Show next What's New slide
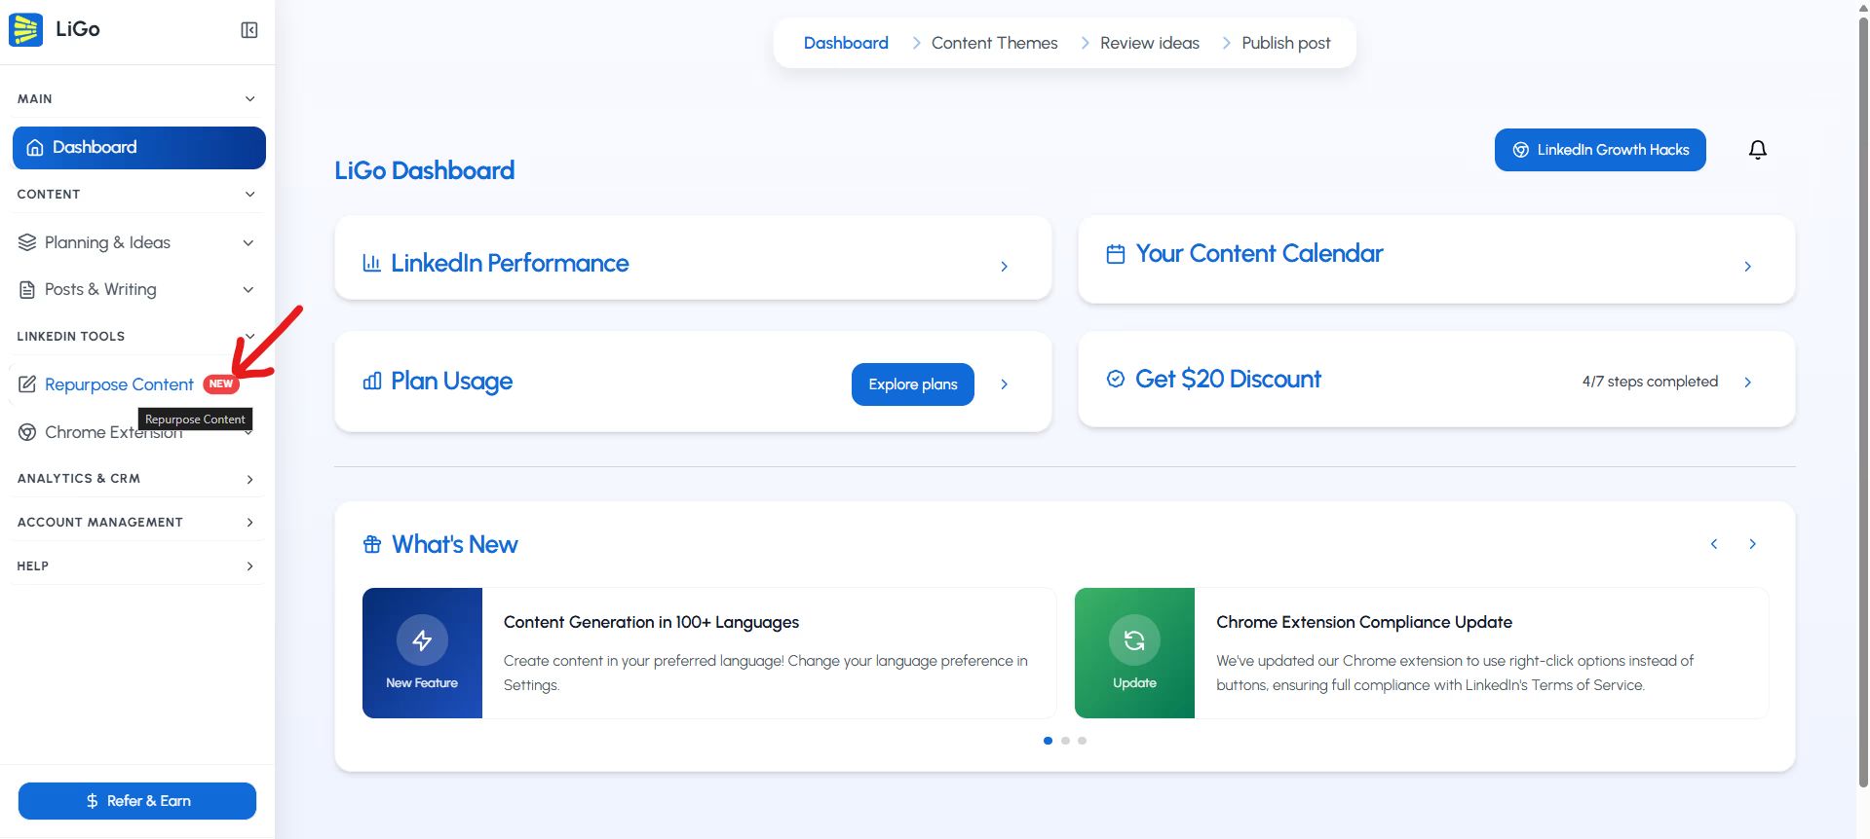Image resolution: width=1870 pixels, height=839 pixels. coord(1752,544)
